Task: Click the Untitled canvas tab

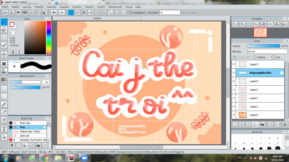Action: click(97, 18)
